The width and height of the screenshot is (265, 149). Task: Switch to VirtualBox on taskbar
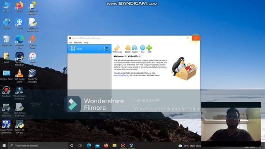(132, 145)
